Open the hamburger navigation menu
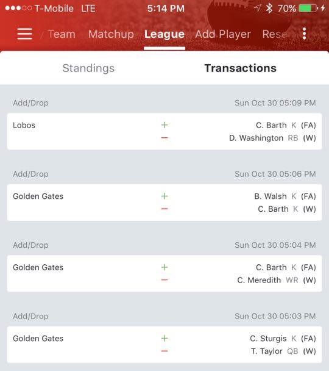 24,34
